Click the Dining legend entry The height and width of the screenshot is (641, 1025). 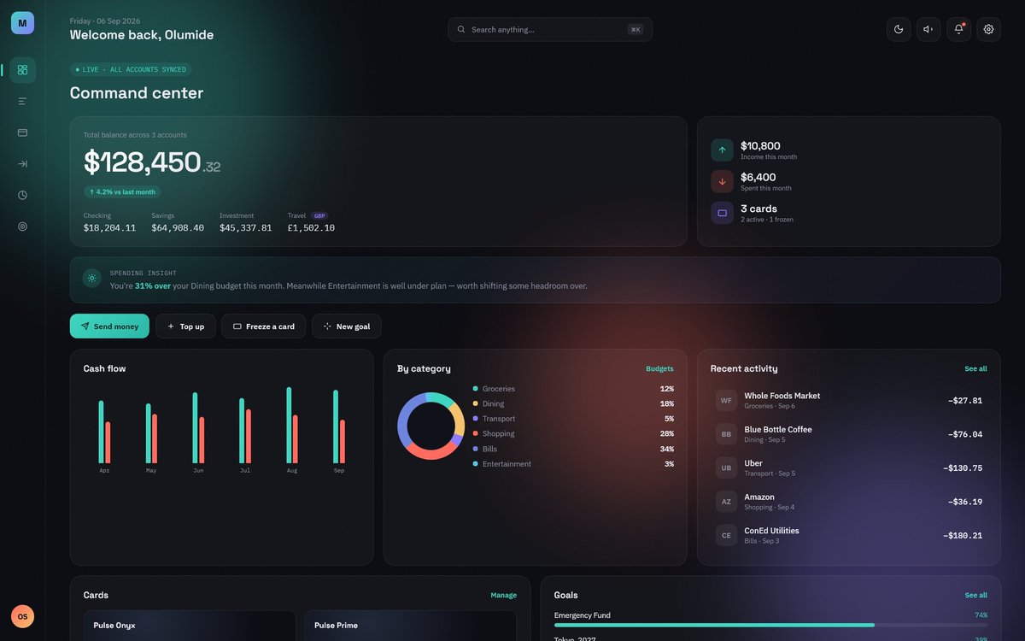click(573, 403)
